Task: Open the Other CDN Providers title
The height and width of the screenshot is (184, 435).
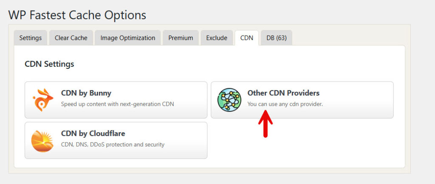Action: tap(283, 93)
